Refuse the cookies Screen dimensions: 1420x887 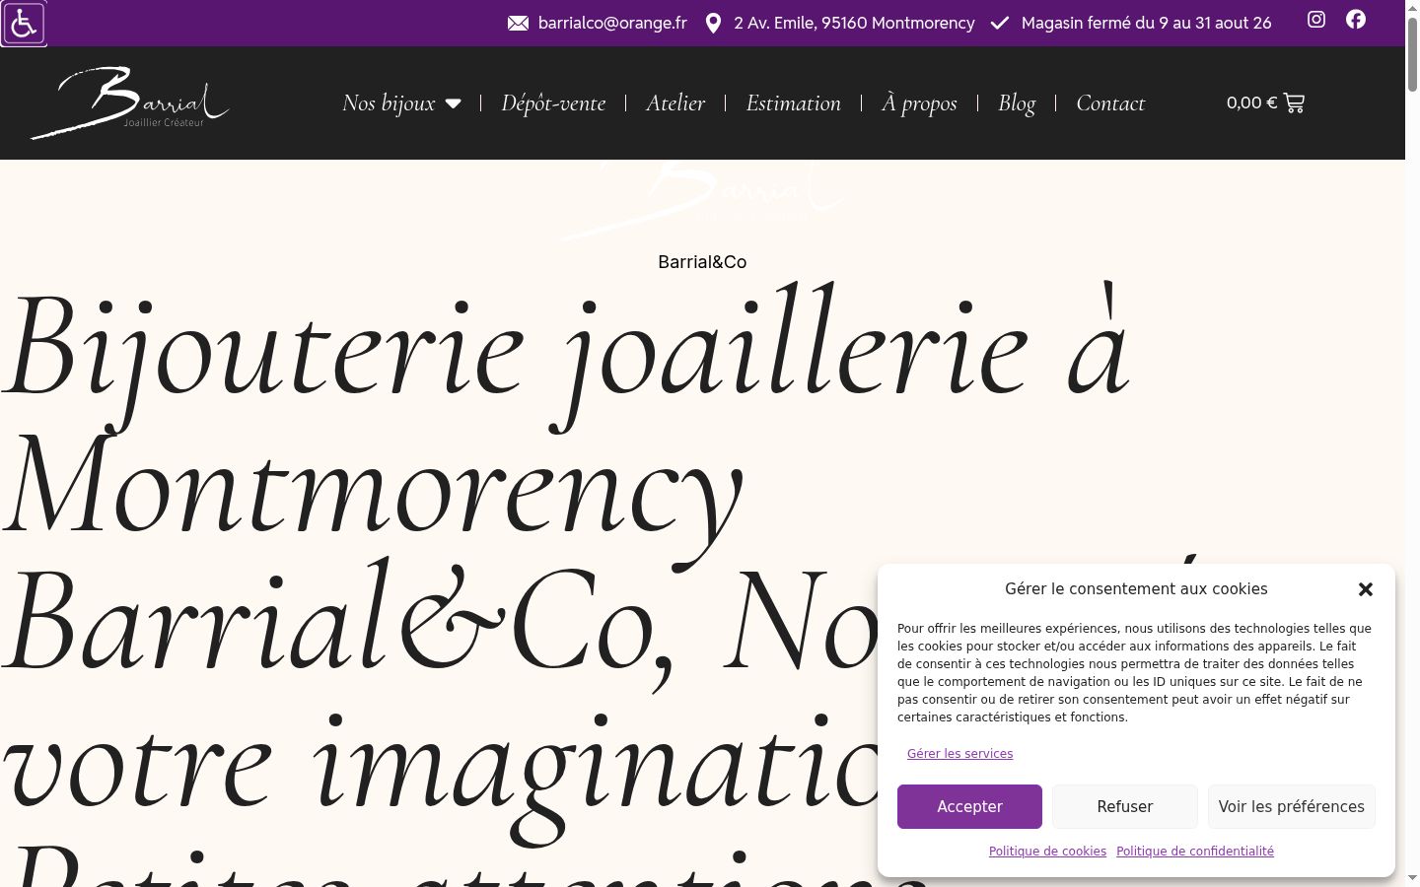pos(1125,806)
